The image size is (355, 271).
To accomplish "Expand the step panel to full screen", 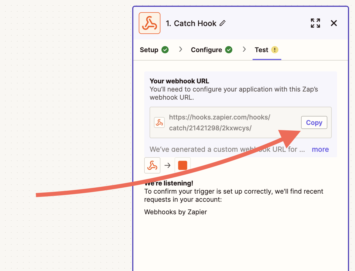I will pyautogui.click(x=315, y=23).
